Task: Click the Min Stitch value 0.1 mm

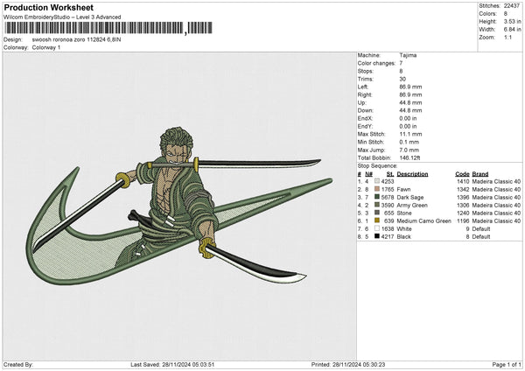Action: click(x=409, y=142)
